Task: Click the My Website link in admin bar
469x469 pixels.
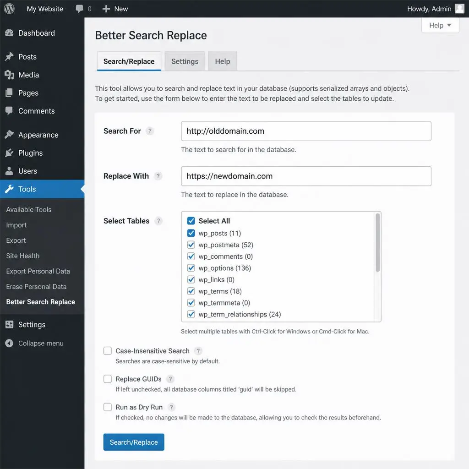Action: (x=45, y=9)
